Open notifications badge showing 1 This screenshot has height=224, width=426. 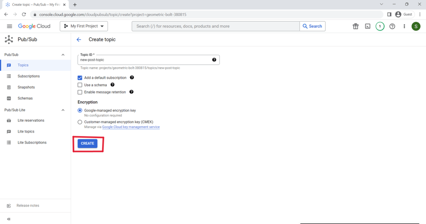coord(380,26)
